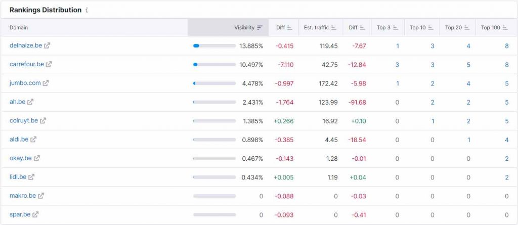The image size is (518, 225).
Task: Select visibility diff value -7.110
Action: coord(285,65)
